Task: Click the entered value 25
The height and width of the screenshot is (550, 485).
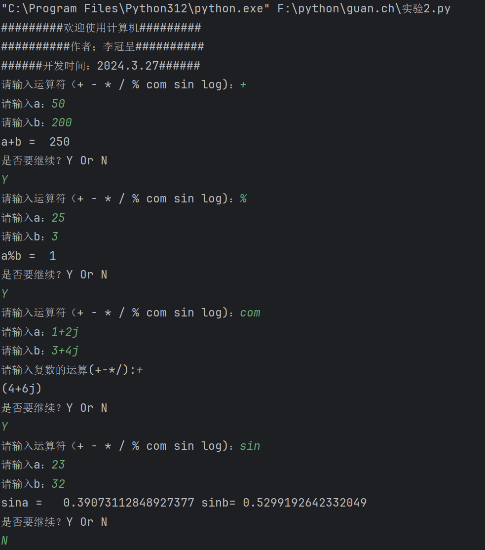Action: pyautogui.click(x=58, y=218)
